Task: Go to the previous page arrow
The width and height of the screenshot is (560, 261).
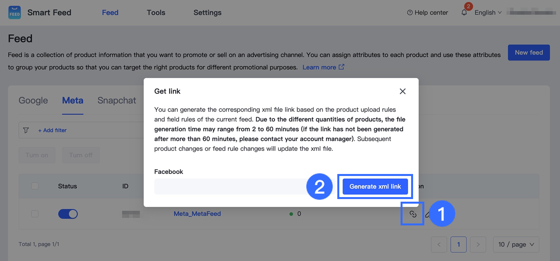Action: [x=439, y=245]
